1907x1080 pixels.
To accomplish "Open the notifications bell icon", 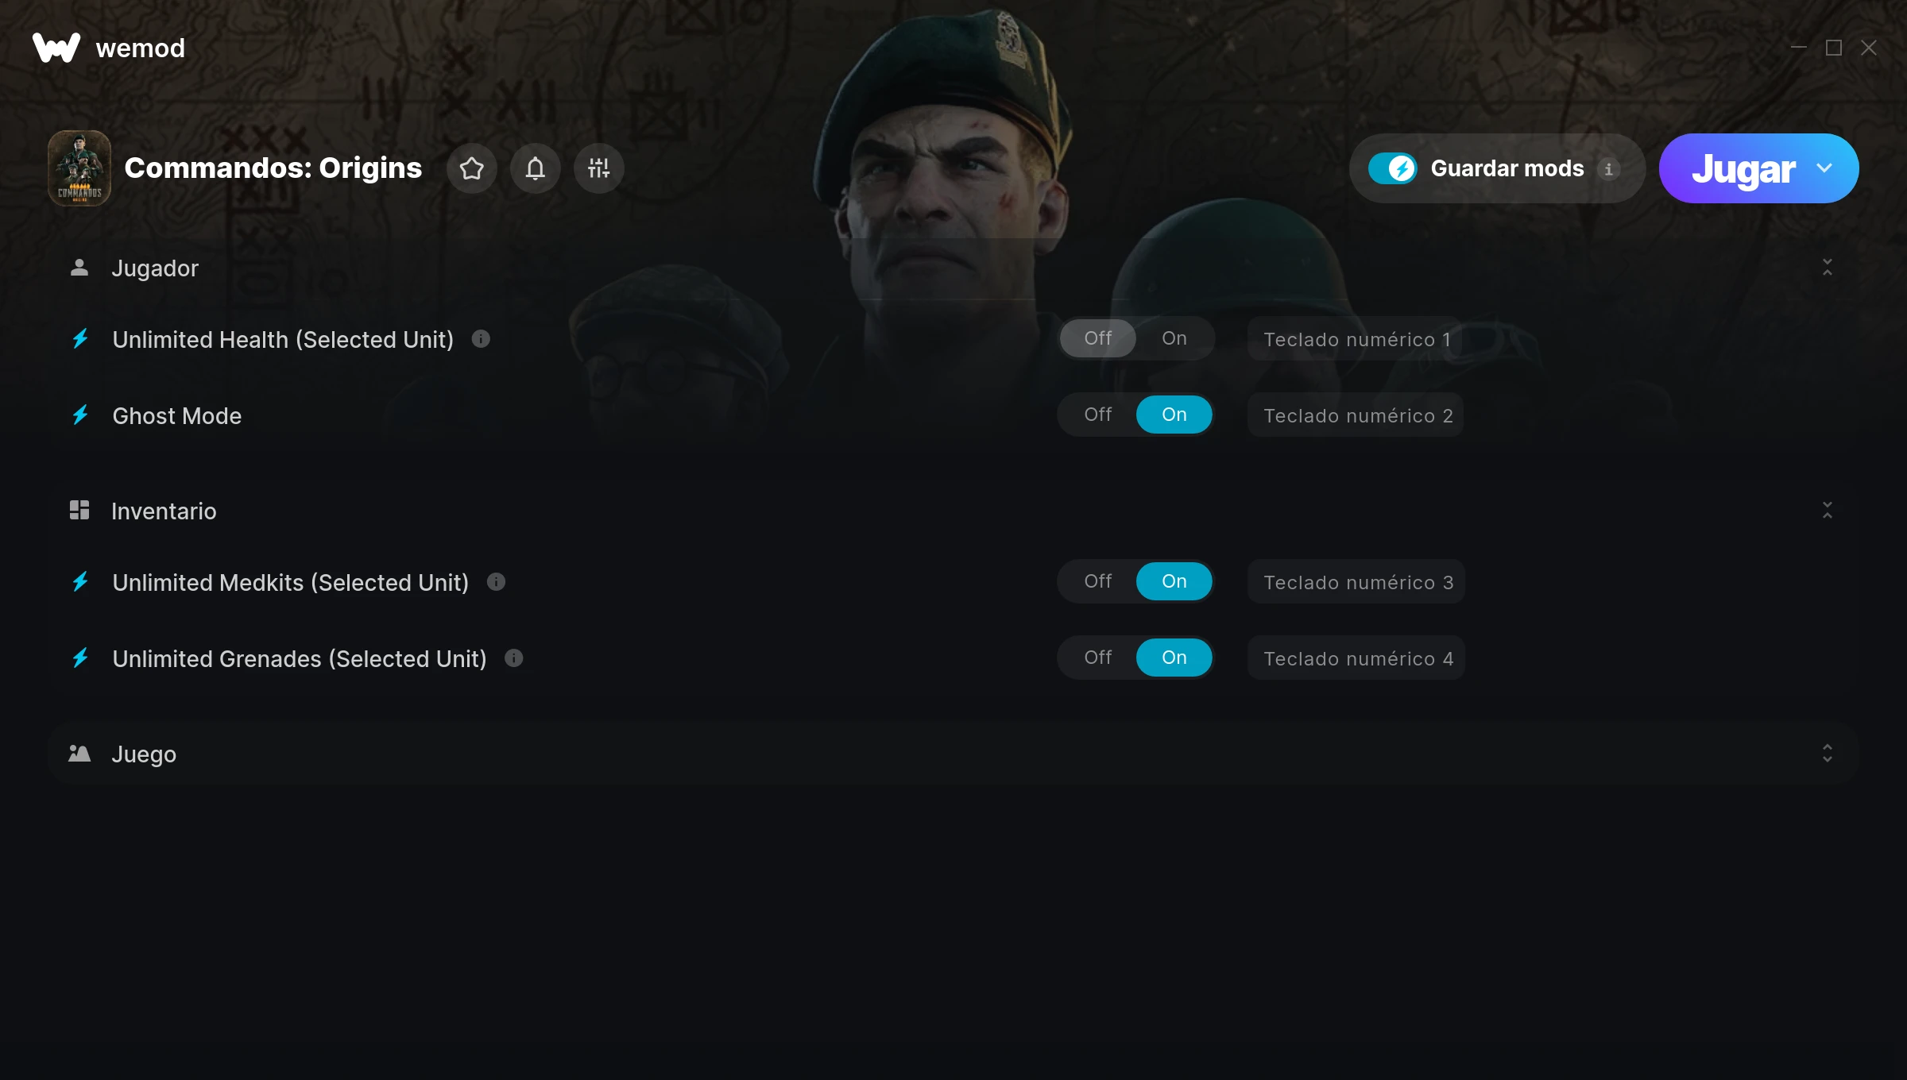I will point(536,168).
